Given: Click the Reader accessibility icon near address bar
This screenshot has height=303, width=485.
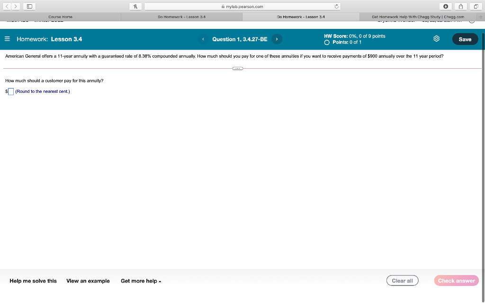Looking at the screenshot, I should click(135, 6).
